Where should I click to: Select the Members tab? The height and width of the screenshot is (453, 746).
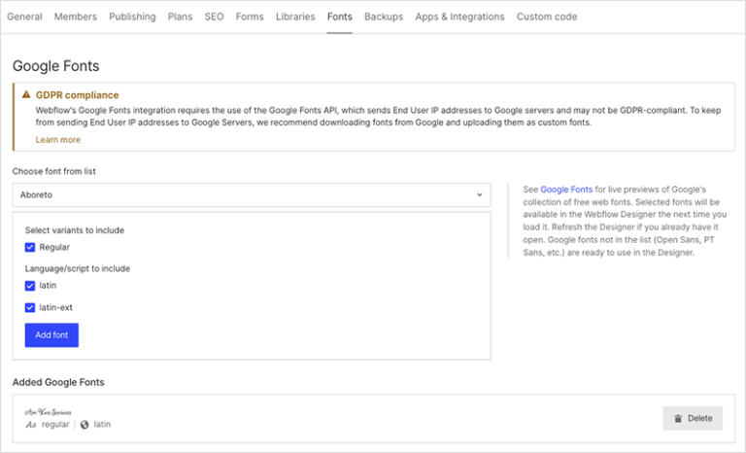pyautogui.click(x=76, y=17)
